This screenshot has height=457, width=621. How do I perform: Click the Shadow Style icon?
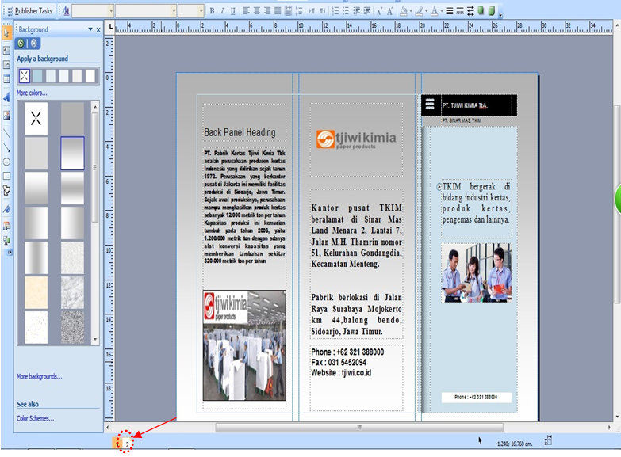click(x=481, y=11)
